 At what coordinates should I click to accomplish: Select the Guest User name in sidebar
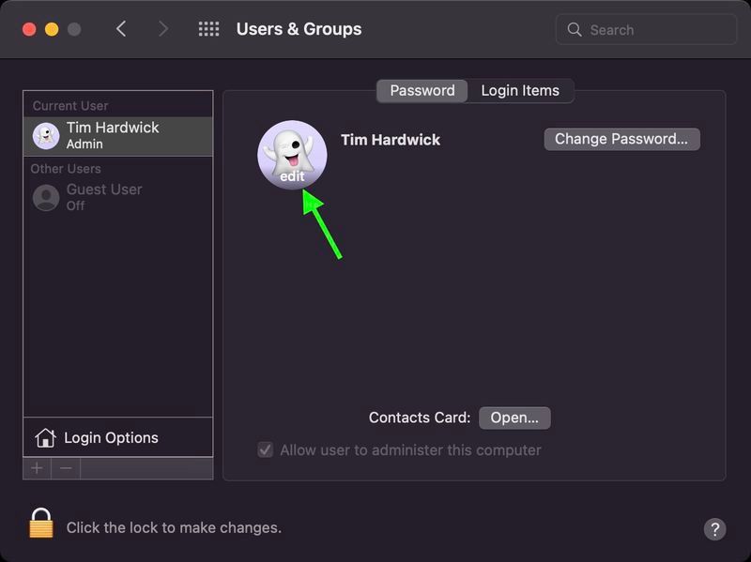click(104, 190)
